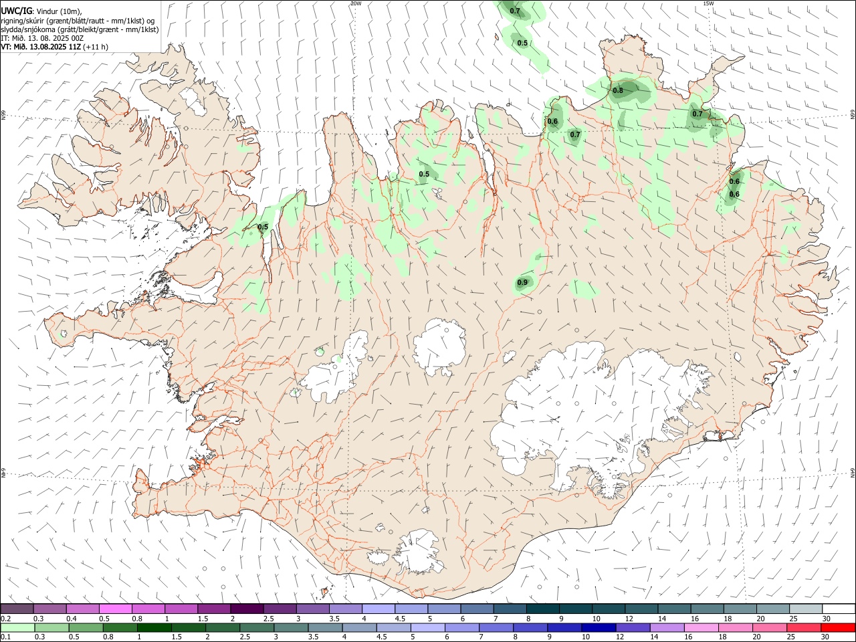This screenshot has width=856, height=642.
Task: Click the 'slydda/snjókoma' legend description line
Action: tap(80, 29)
